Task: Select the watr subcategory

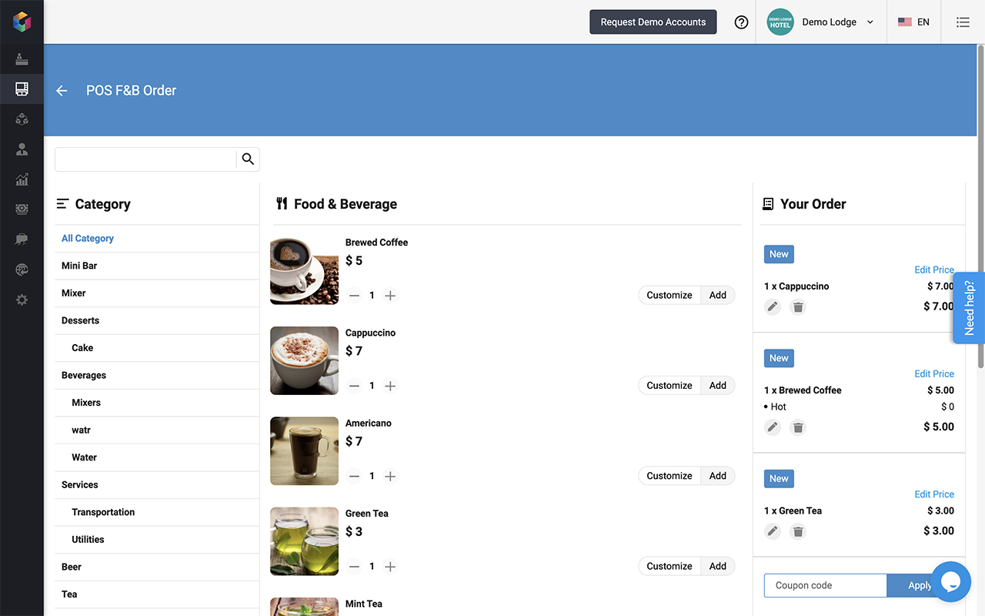Action: click(x=157, y=430)
